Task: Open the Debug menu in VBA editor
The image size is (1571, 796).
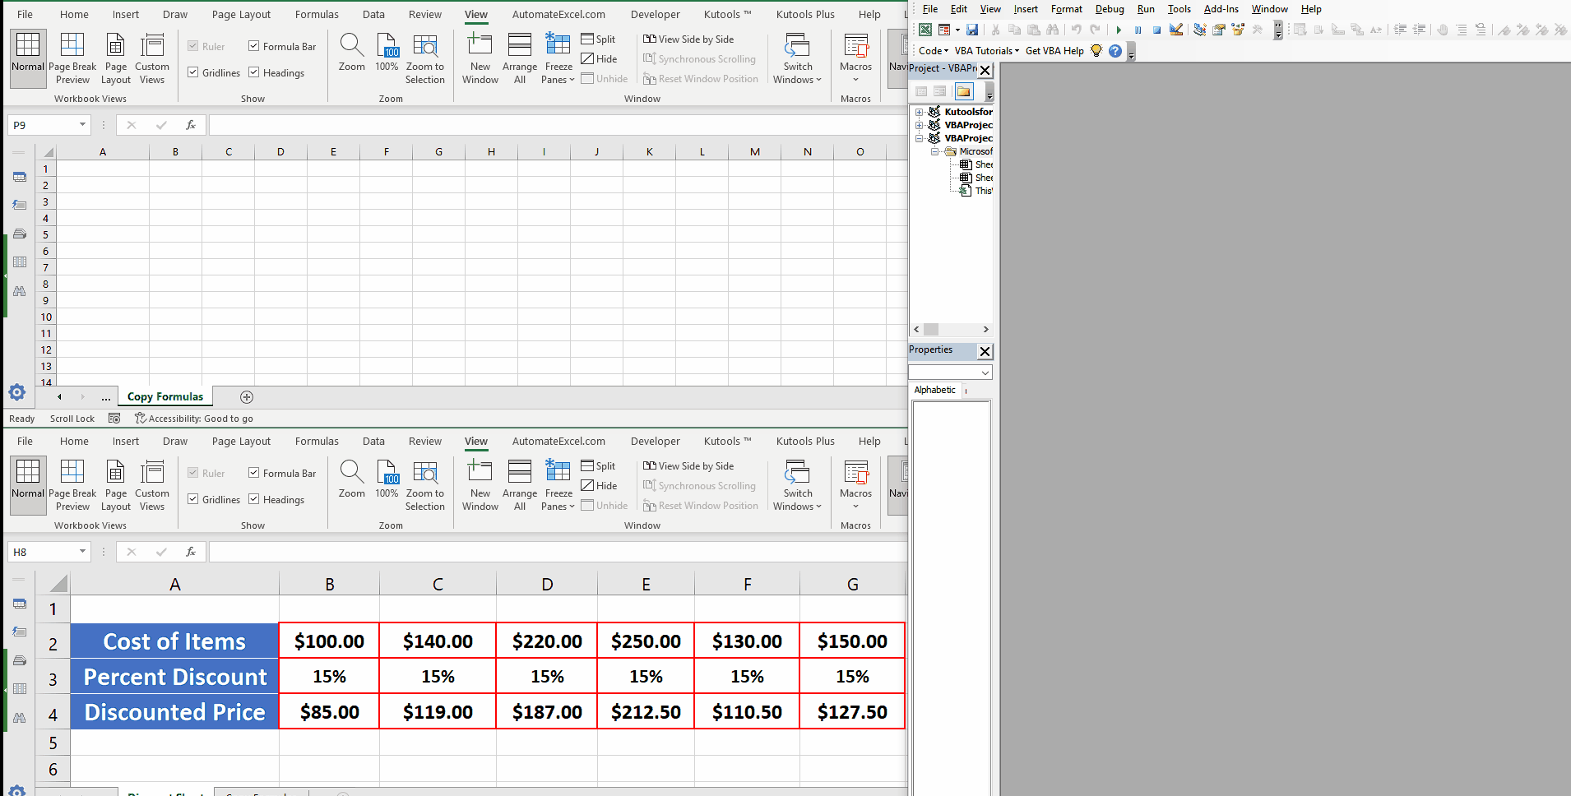Action: pos(1109,9)
